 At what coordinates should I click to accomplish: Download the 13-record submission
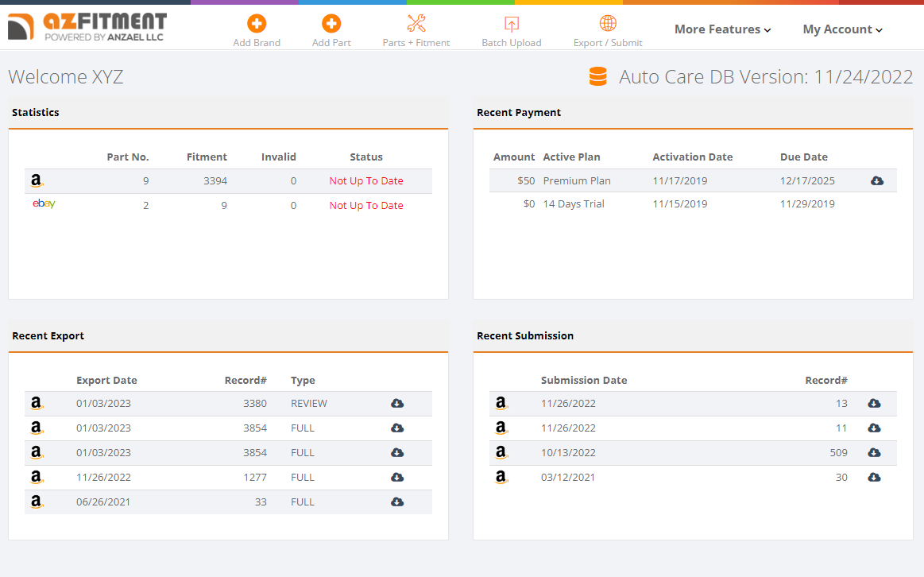coord(874,403)
